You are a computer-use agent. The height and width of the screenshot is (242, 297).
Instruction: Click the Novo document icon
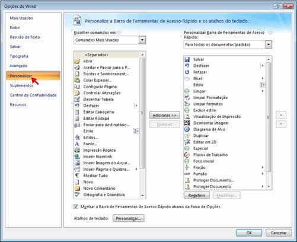(x=77, y=182)
